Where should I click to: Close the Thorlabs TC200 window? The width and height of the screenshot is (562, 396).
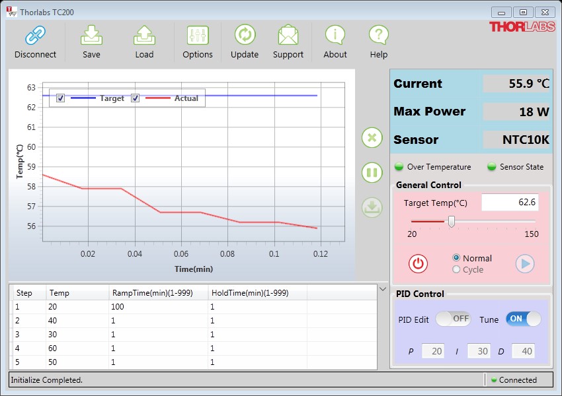[x=545, y=13]
